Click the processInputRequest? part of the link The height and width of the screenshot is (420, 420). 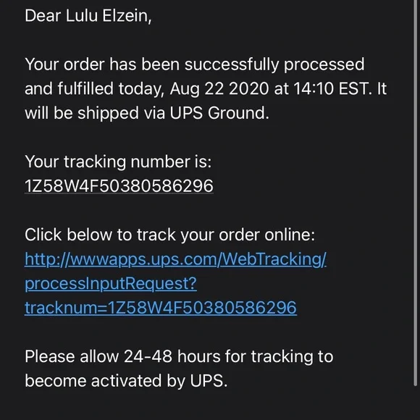pyautogui.click(x=111, y=283)
